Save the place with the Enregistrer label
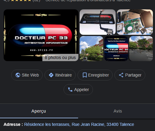This screenshot has height=131, width=155. (98, 75)
